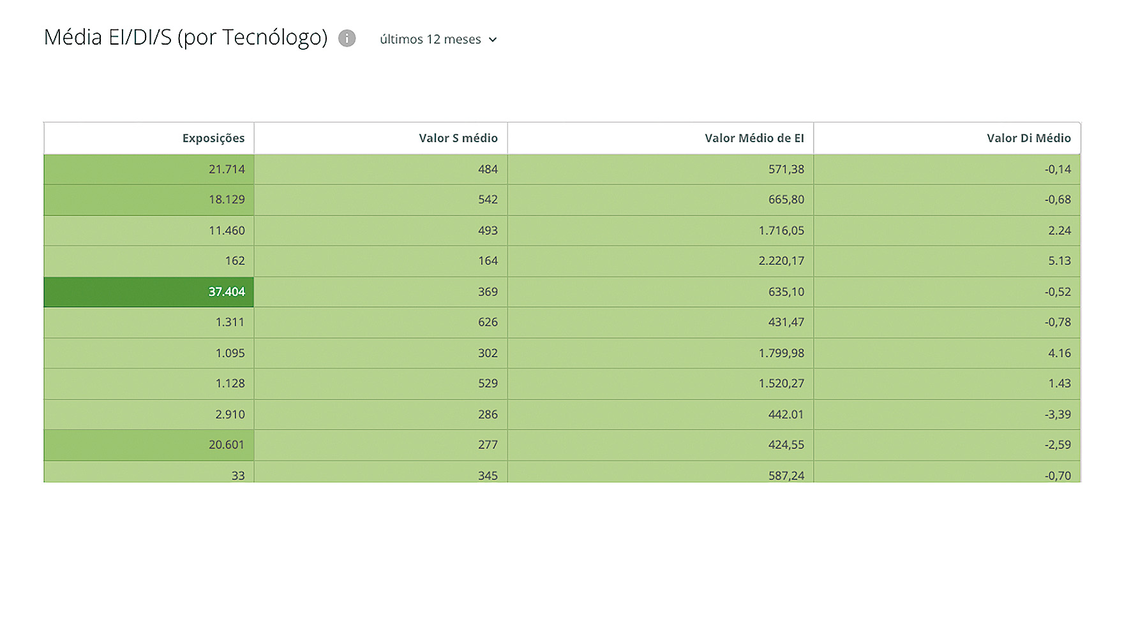Image resolution: width=1131 pixels, height=630 pixels.
Task: Click the DI value -2,59
Action: tap(1058, 445)
